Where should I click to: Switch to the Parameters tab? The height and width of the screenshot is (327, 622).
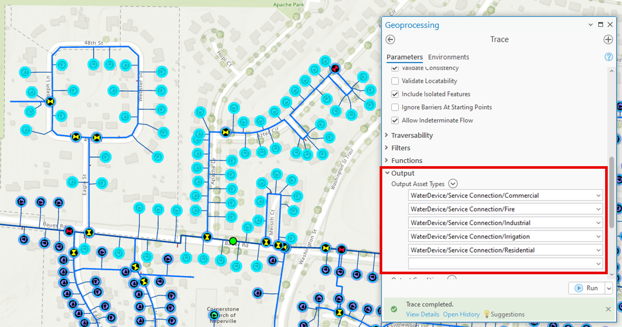tap(404, 57)
